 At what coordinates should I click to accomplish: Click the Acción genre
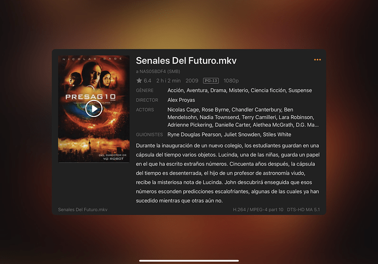point(175,91)
